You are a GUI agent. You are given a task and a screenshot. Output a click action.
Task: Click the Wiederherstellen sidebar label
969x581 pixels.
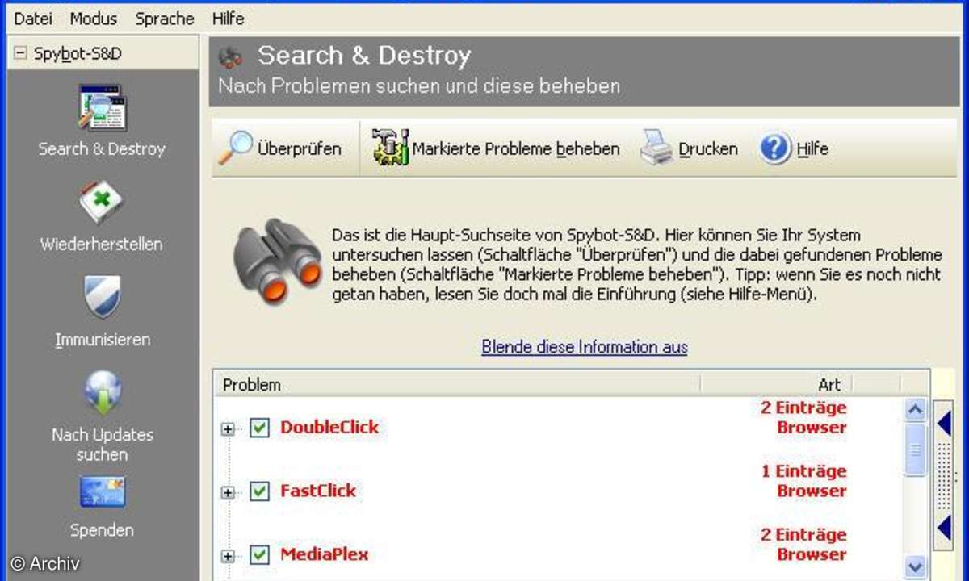point(102,245)
